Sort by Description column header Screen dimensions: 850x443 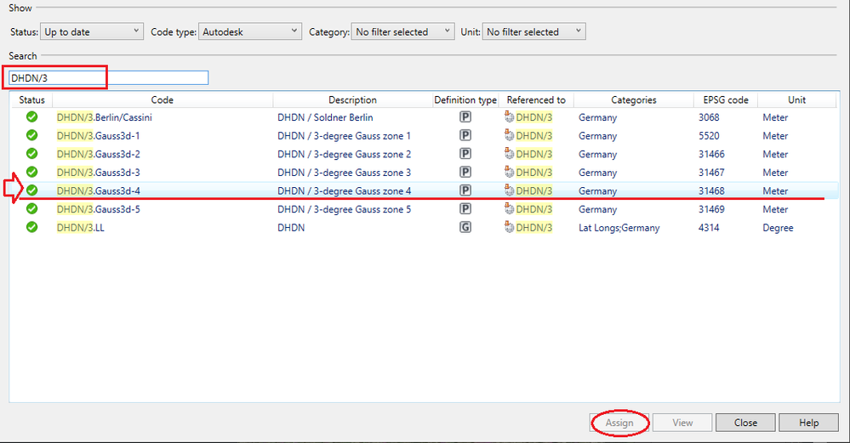tap(352, 99)
